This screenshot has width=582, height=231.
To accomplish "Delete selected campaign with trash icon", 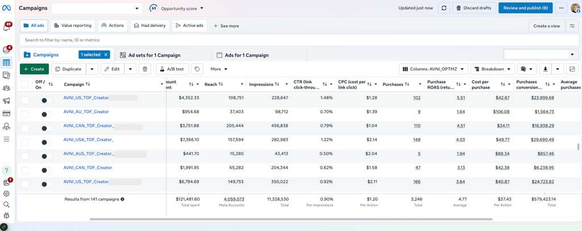I will 145,69.
